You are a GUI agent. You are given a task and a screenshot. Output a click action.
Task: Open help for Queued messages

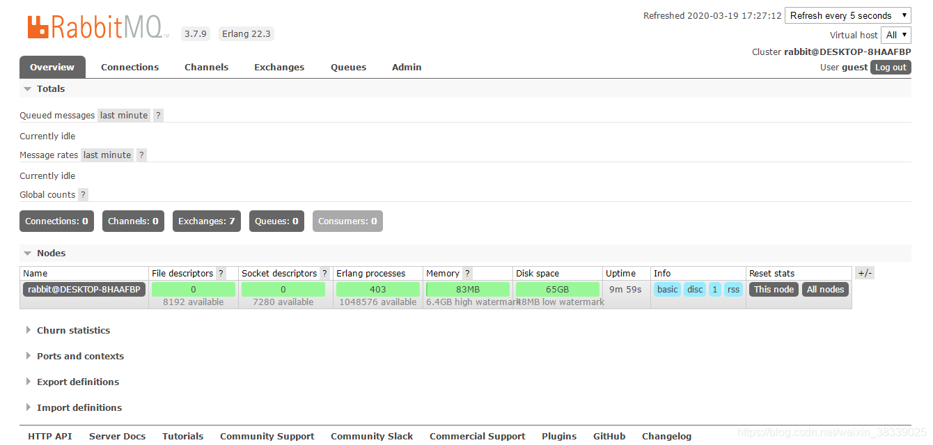[x=158, y=116]
